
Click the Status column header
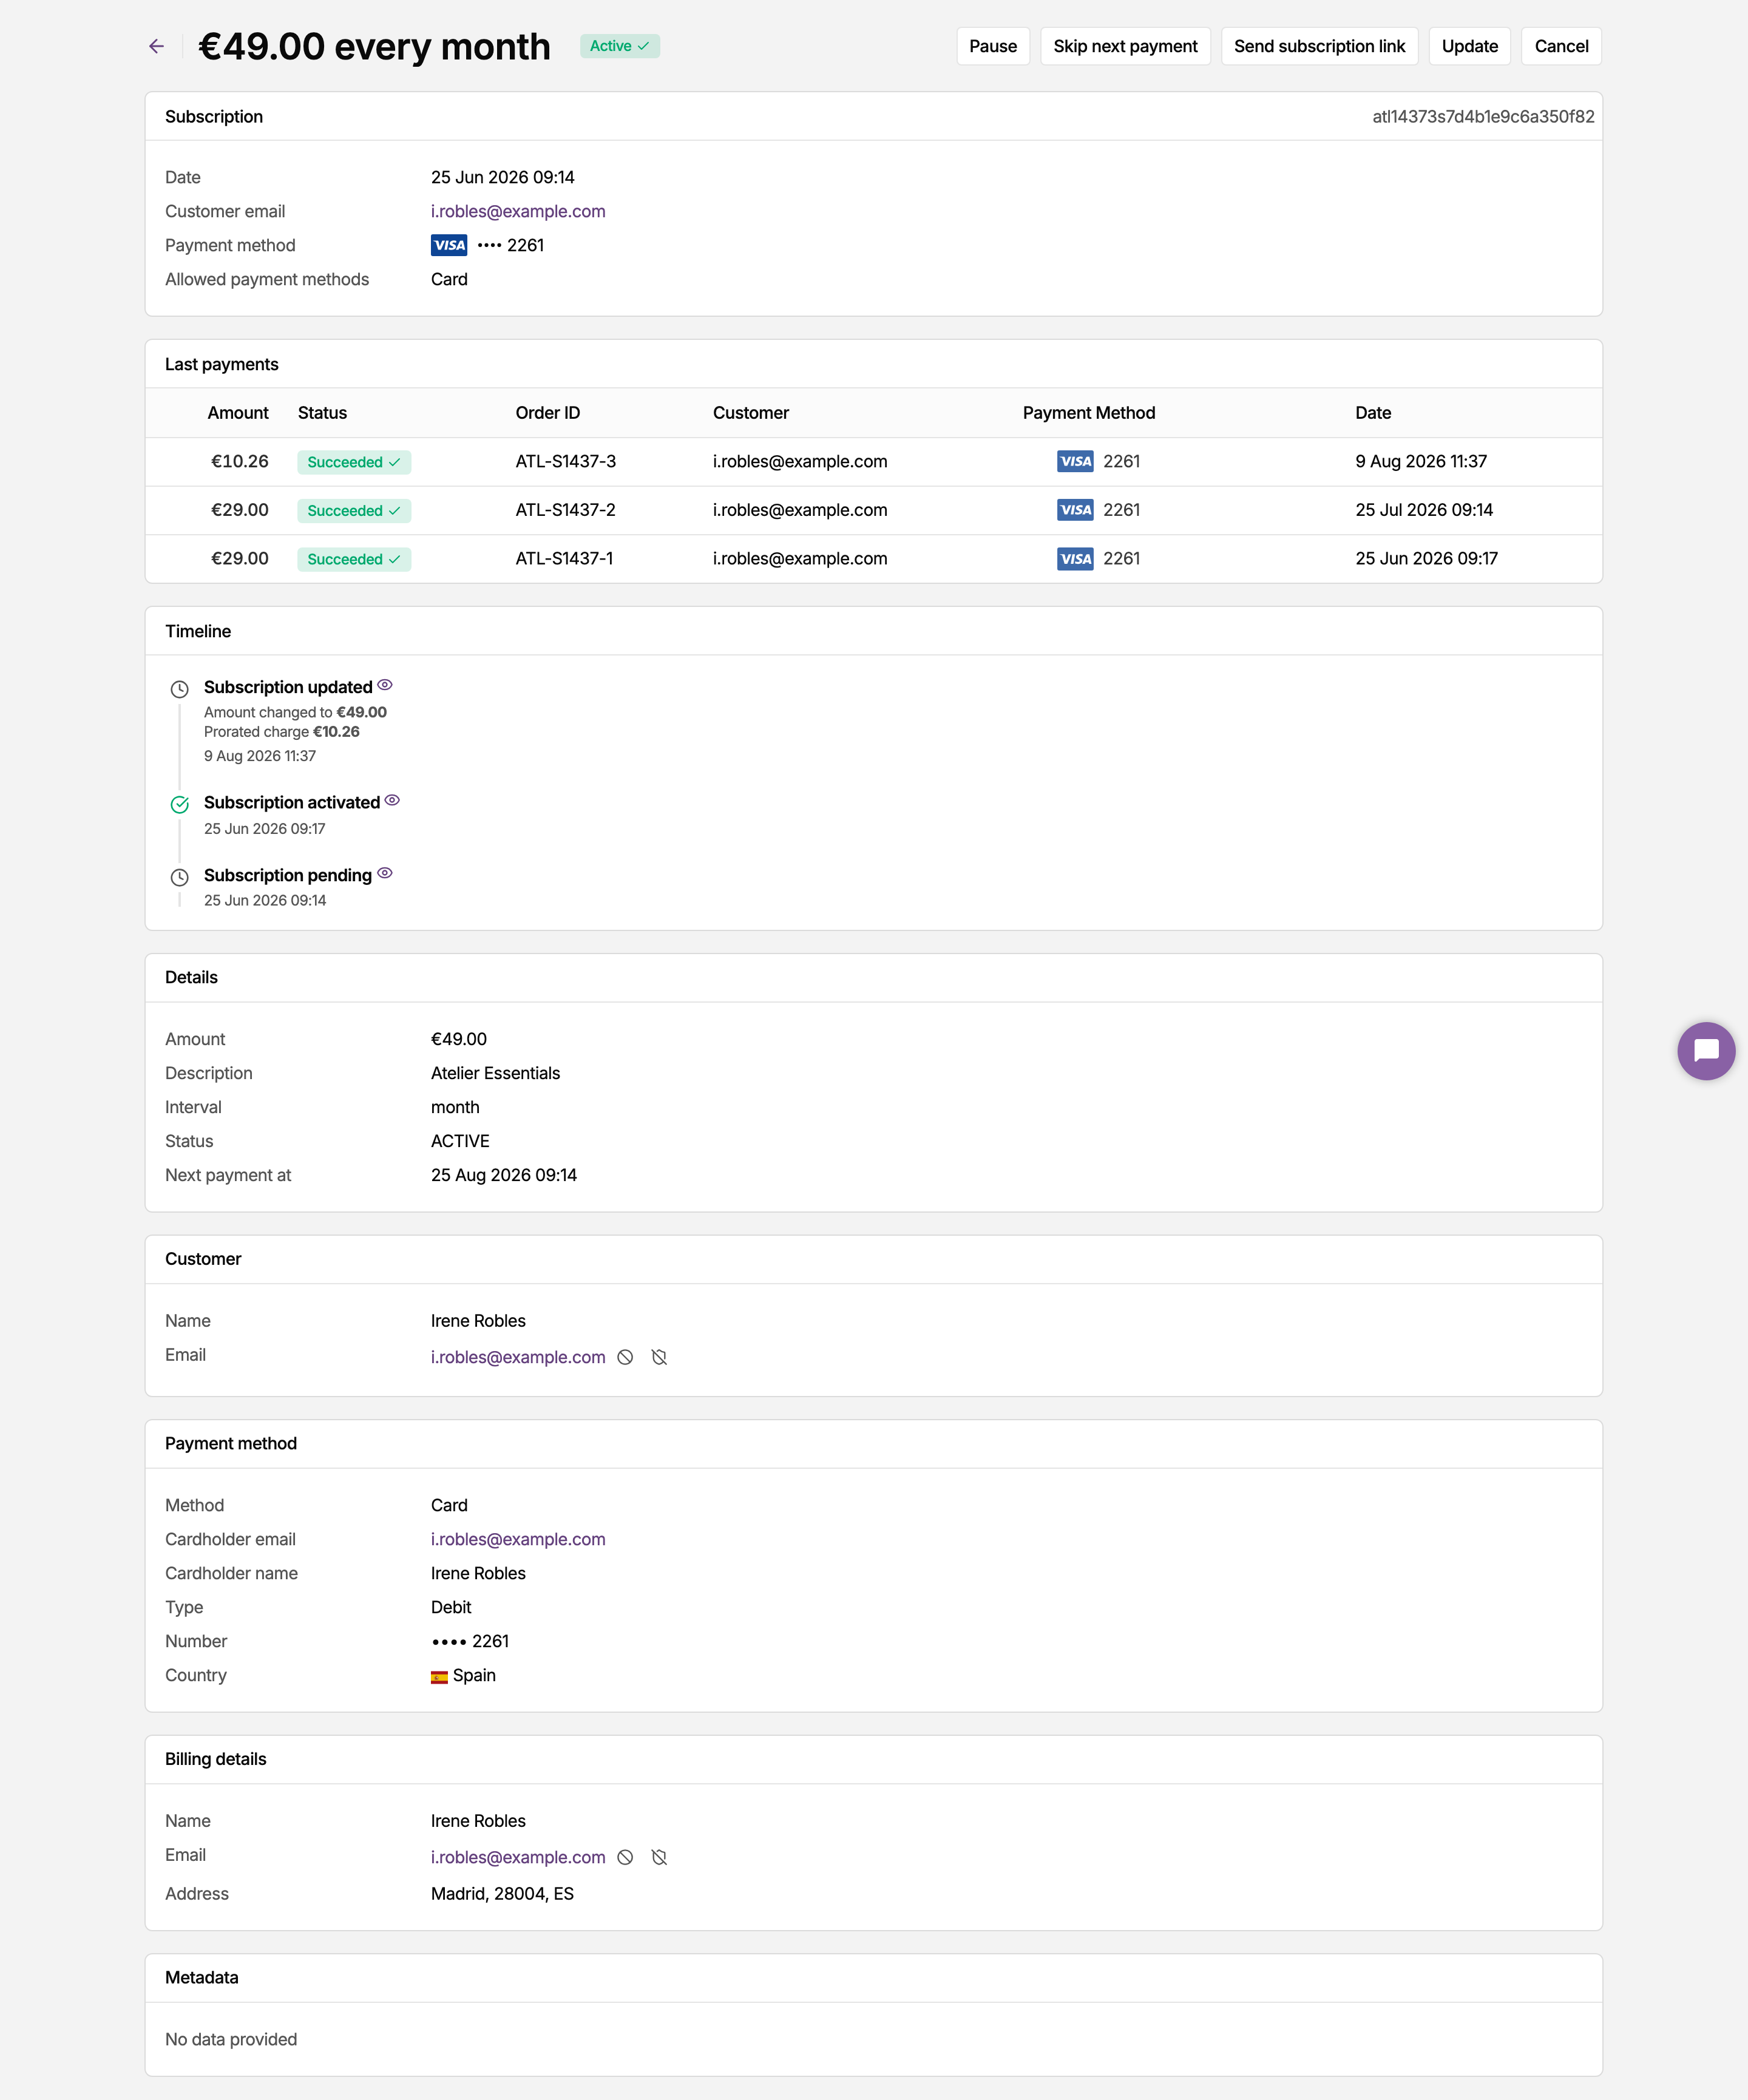tap(322, 413)
